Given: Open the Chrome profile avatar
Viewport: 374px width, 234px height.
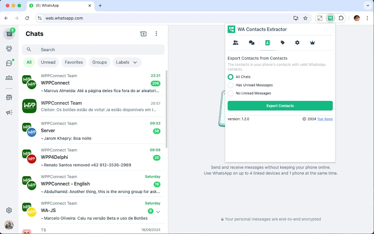Looking at the screenshot, I should [x=356, y=18].
